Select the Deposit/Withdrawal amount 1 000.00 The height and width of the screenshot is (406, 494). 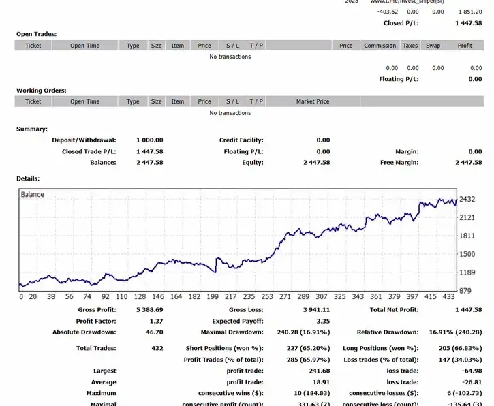(x=149, y=140)
